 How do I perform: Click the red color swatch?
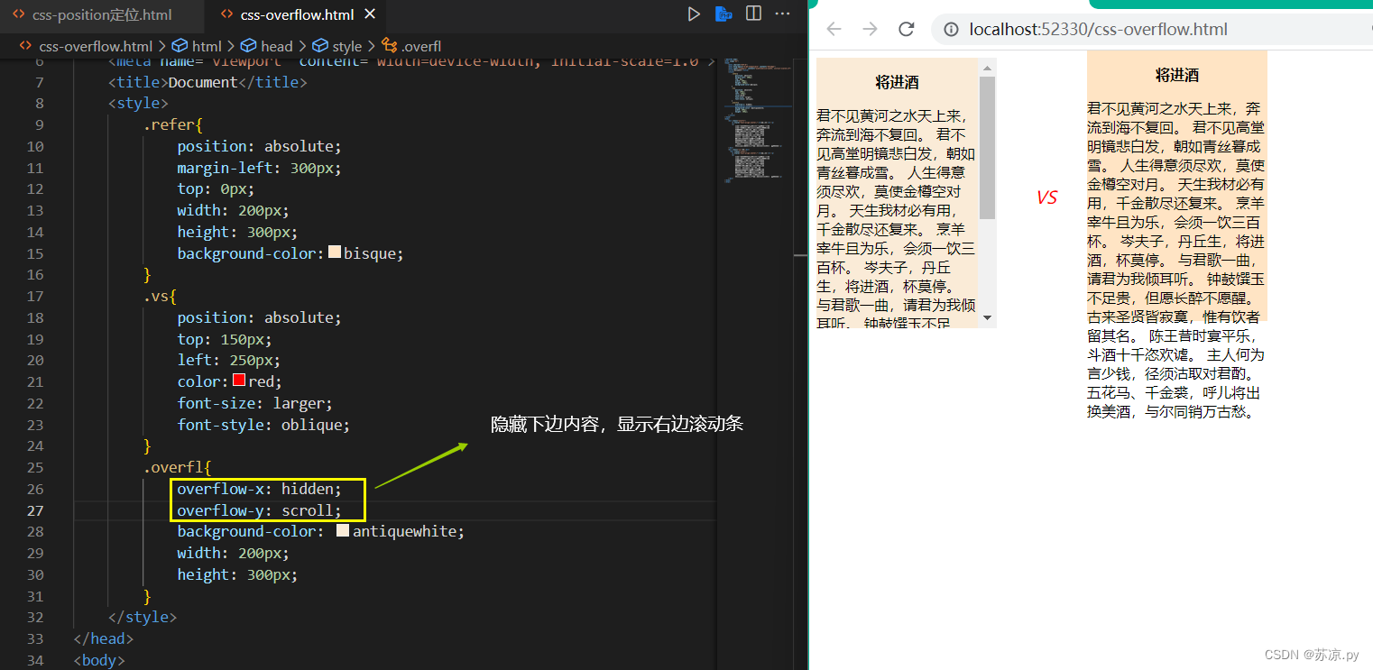(239, 381)
